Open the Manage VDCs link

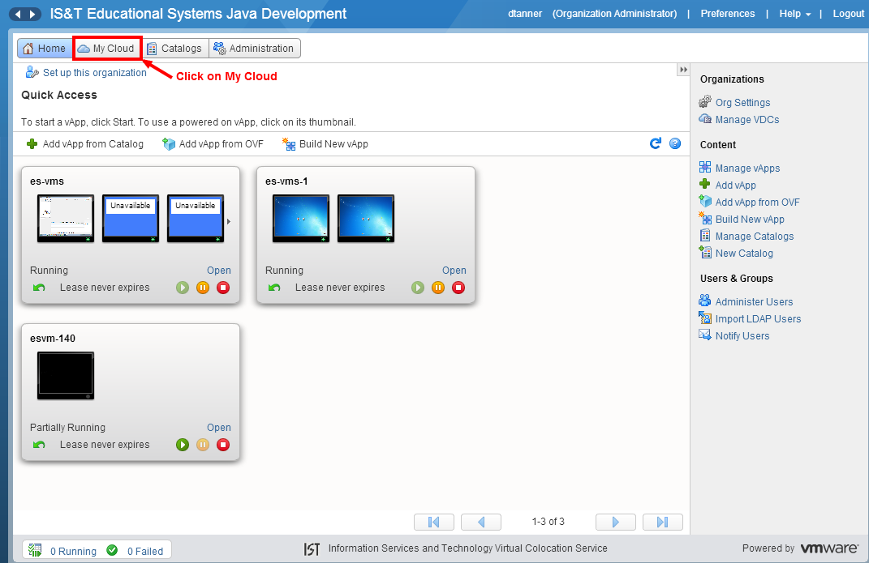click(x=746, y=120)
